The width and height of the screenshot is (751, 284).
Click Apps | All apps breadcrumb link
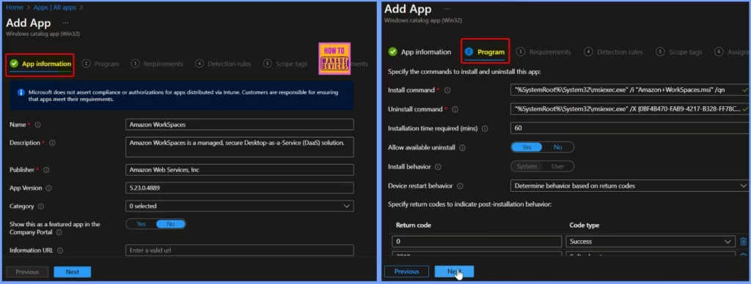pos(54,7)
